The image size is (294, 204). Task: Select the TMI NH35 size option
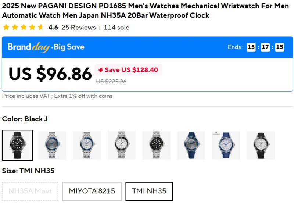pos(149,191)
